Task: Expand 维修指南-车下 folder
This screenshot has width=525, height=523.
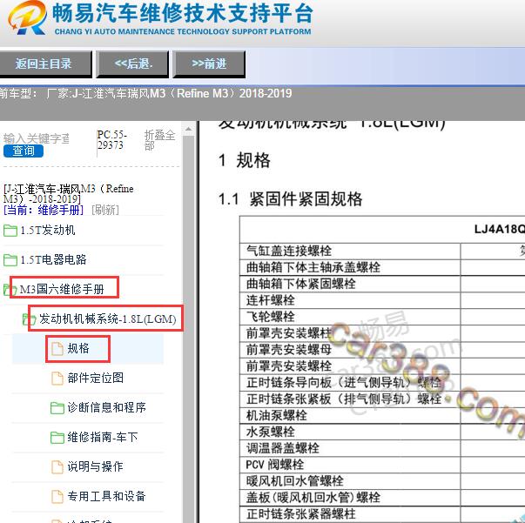Action: [x=103, y=437]
